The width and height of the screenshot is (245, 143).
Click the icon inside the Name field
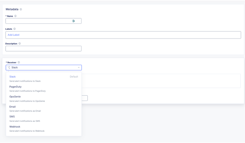73,21
